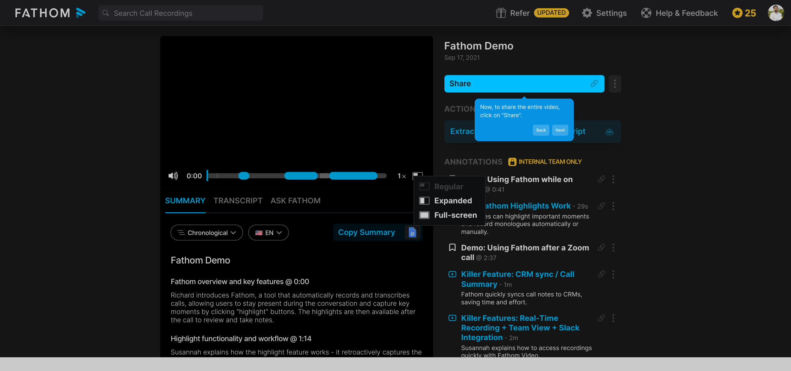791x371 pixels.
Task: Open Fathom Highlights Work highlight
Action: coord(528,206)
